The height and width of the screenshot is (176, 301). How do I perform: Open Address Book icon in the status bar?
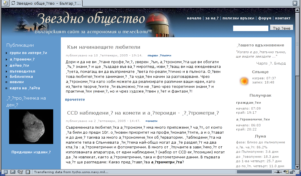(28, 172)
